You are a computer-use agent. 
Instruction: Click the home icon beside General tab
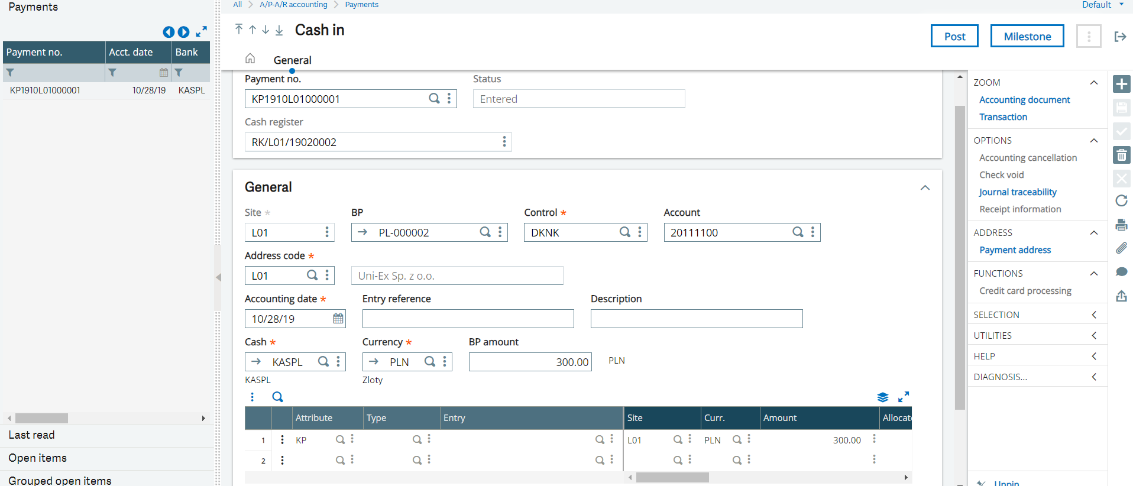pyautogui.click(x=250, y=59)
